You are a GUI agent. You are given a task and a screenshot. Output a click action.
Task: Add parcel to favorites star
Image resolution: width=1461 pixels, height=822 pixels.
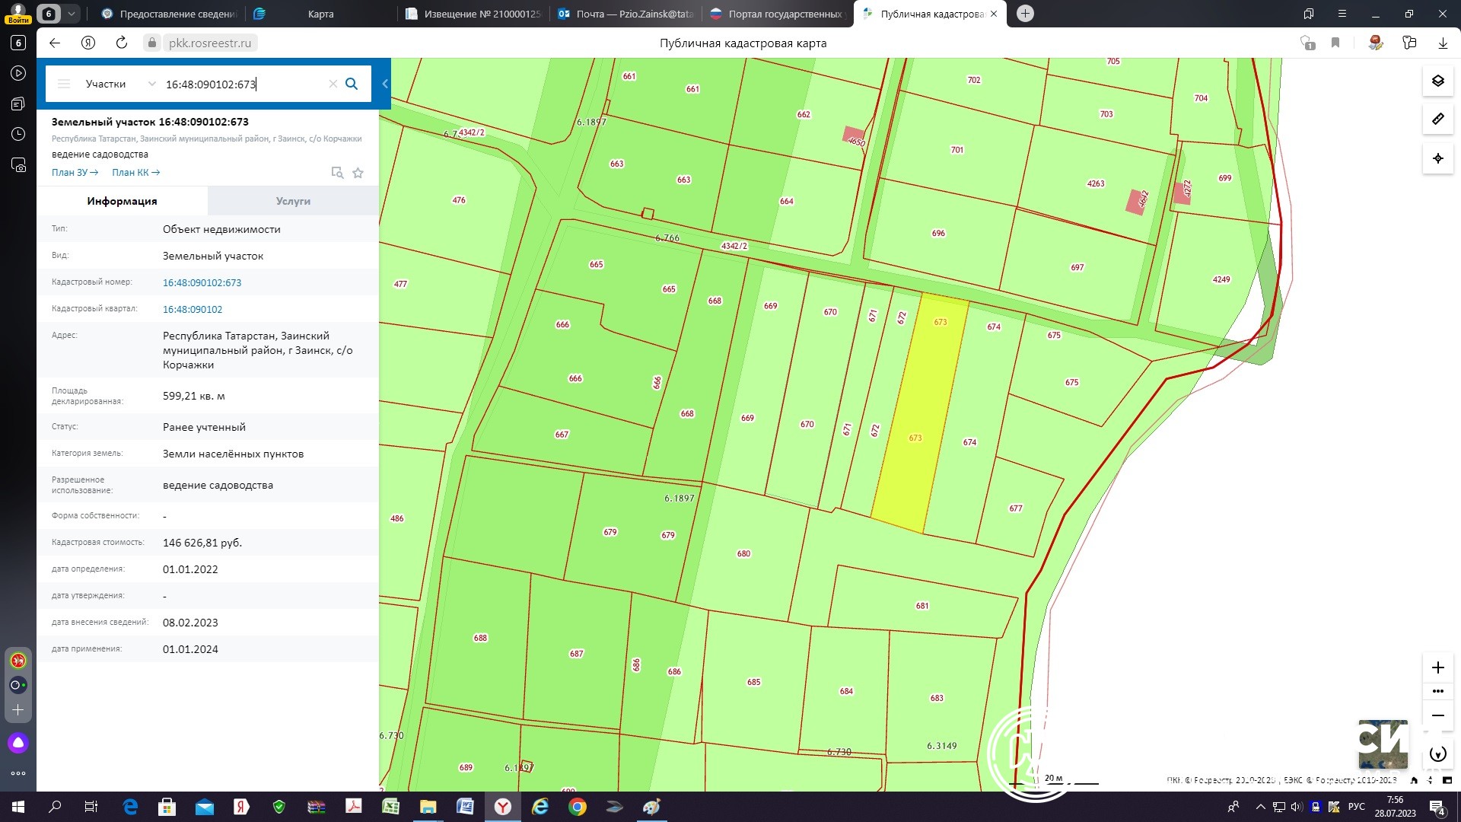coord(358,173)
